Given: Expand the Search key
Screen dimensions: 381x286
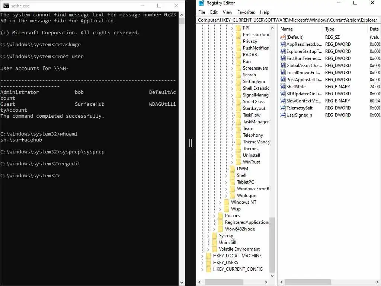Looking at the screenshot, I should [232, 75].
